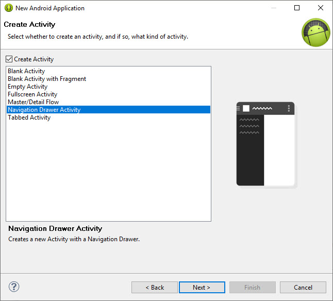333x301 pixels.
Task: Click the help question mark icon
Action: [x=14, y=287]
